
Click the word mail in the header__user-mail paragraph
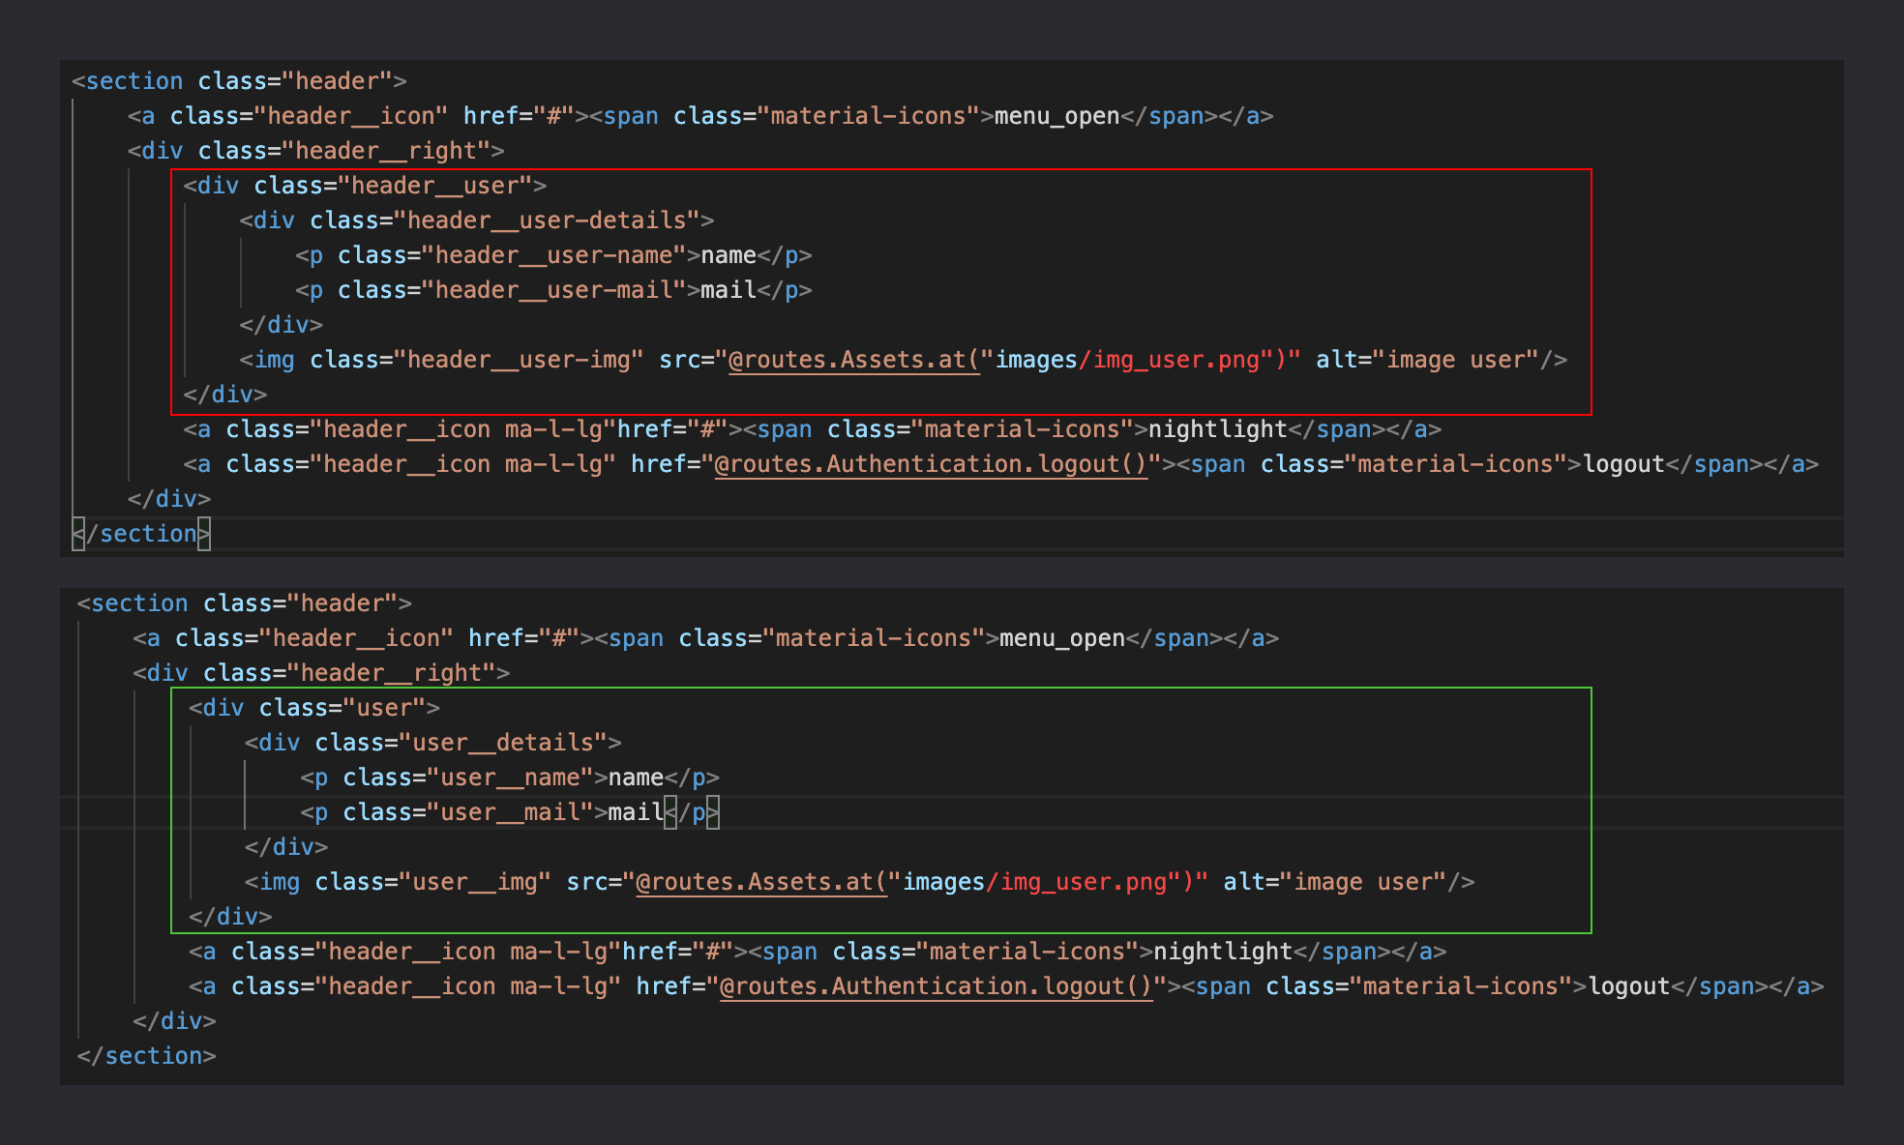(729, 290)
